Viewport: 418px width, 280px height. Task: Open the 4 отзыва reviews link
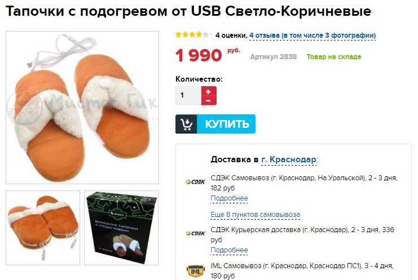tap(313, 35)
